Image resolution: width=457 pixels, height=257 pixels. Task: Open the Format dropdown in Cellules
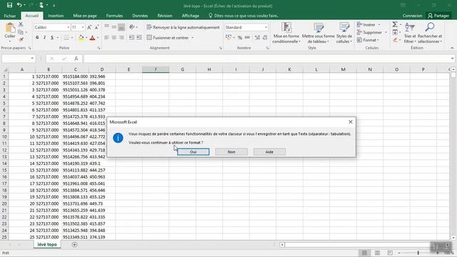tap(368, 40)
